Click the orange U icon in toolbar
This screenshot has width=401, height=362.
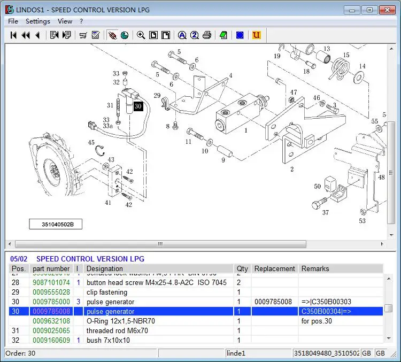[x=256, y=35]
